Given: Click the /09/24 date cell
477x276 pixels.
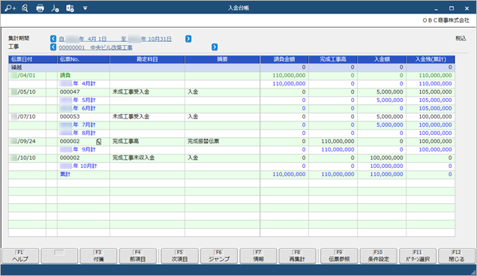Looking at the screenshot, I should click(x=28, y=141).
